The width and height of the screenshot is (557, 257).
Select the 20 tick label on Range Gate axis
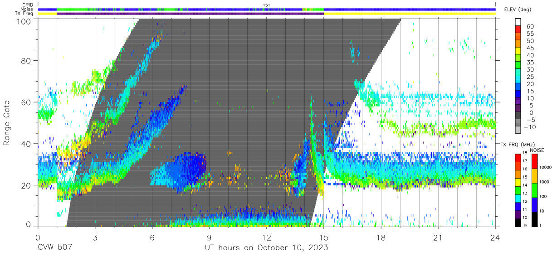point(27,185)
